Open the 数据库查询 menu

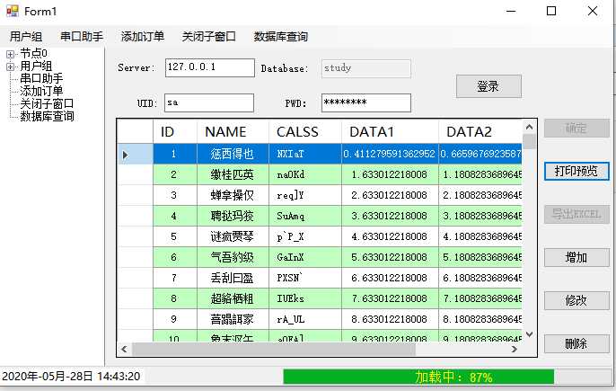click(x=280, y=37)
